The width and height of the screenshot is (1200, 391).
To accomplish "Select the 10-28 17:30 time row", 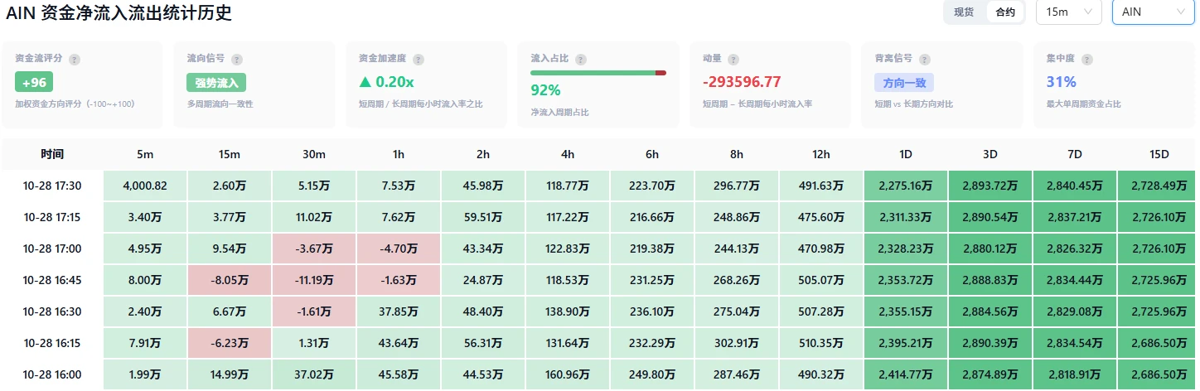I will 52,186.
